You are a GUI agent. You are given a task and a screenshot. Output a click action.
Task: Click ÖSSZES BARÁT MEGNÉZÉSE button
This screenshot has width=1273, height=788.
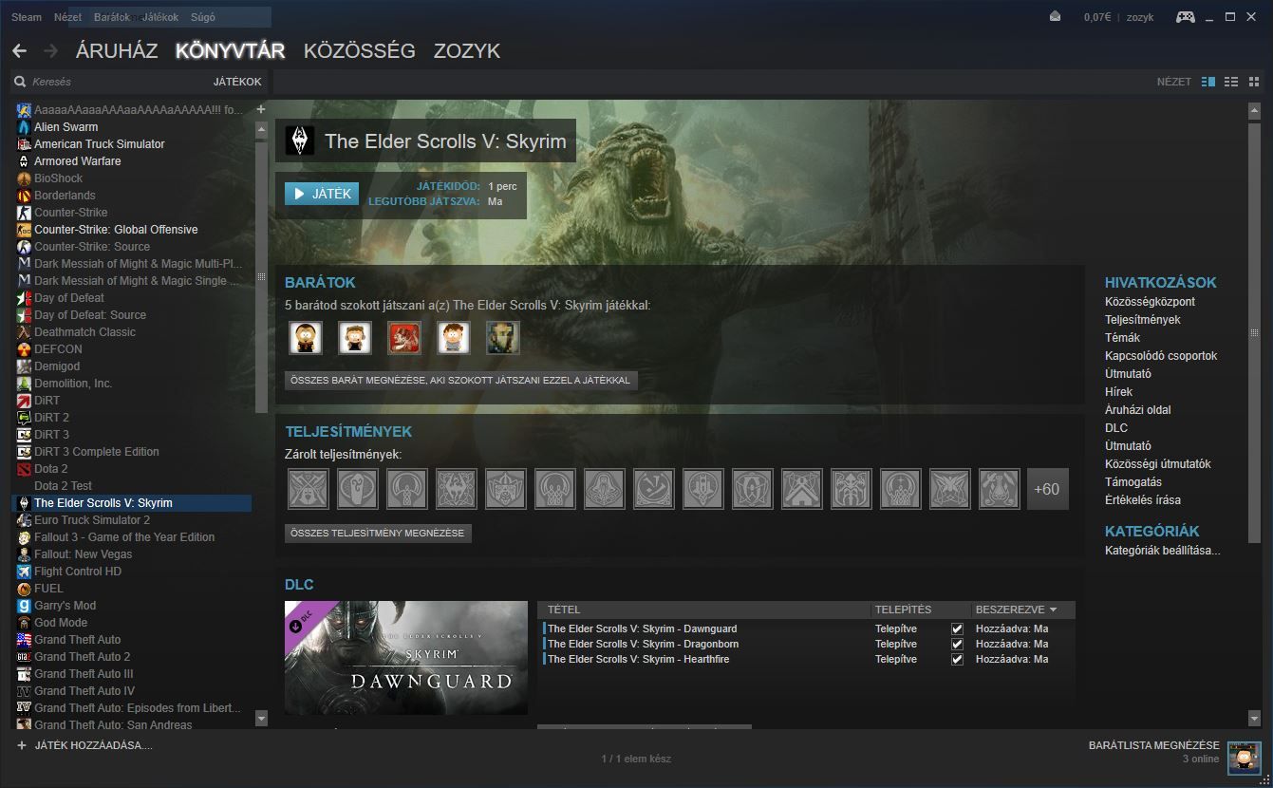(x=461, y=380)
